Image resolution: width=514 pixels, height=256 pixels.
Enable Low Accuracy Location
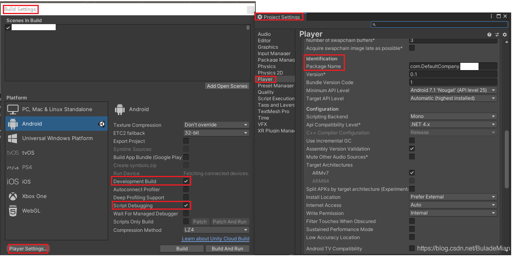(412, 237)
